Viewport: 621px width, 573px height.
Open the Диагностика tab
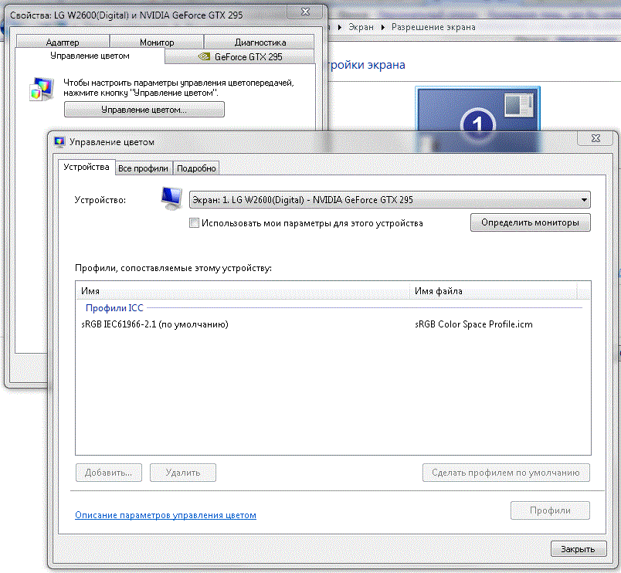pyautogui.click(x=260, y=42)
